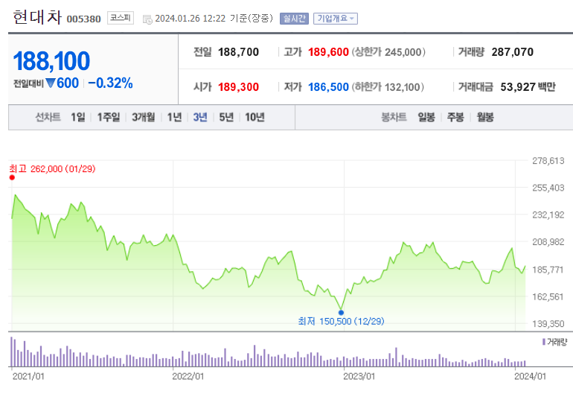573x394 pixels.
Task: Click the 278,613 y-axis label
Action: (x=548, y=161)
